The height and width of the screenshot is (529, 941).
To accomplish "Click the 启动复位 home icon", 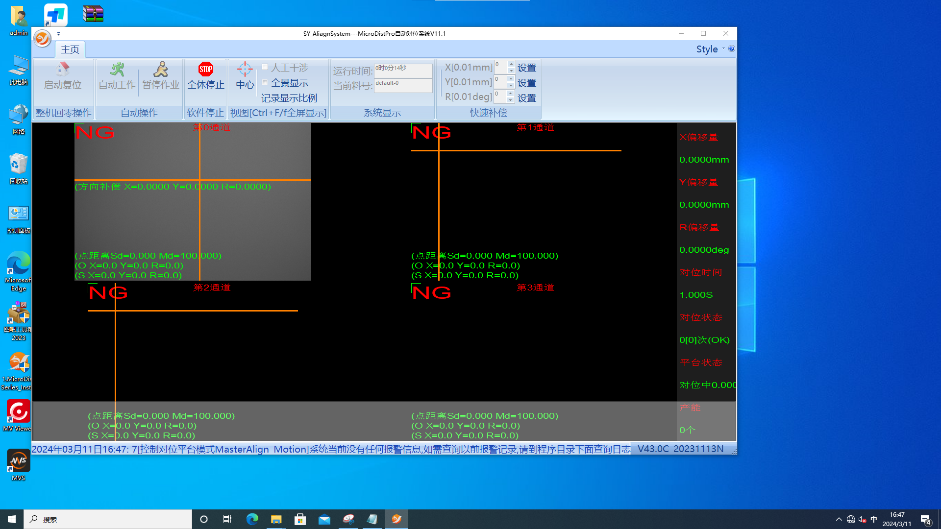I will pos(62,70).
